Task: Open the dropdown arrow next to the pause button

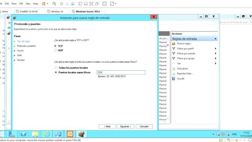Action: [47, 4]
